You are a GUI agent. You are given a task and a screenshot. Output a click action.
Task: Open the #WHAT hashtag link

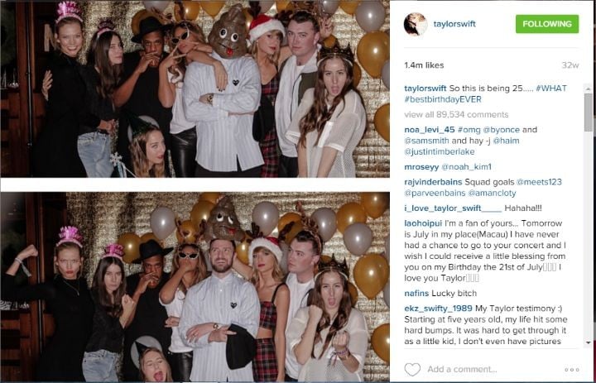pyautogui.click(x=551, y=89)
